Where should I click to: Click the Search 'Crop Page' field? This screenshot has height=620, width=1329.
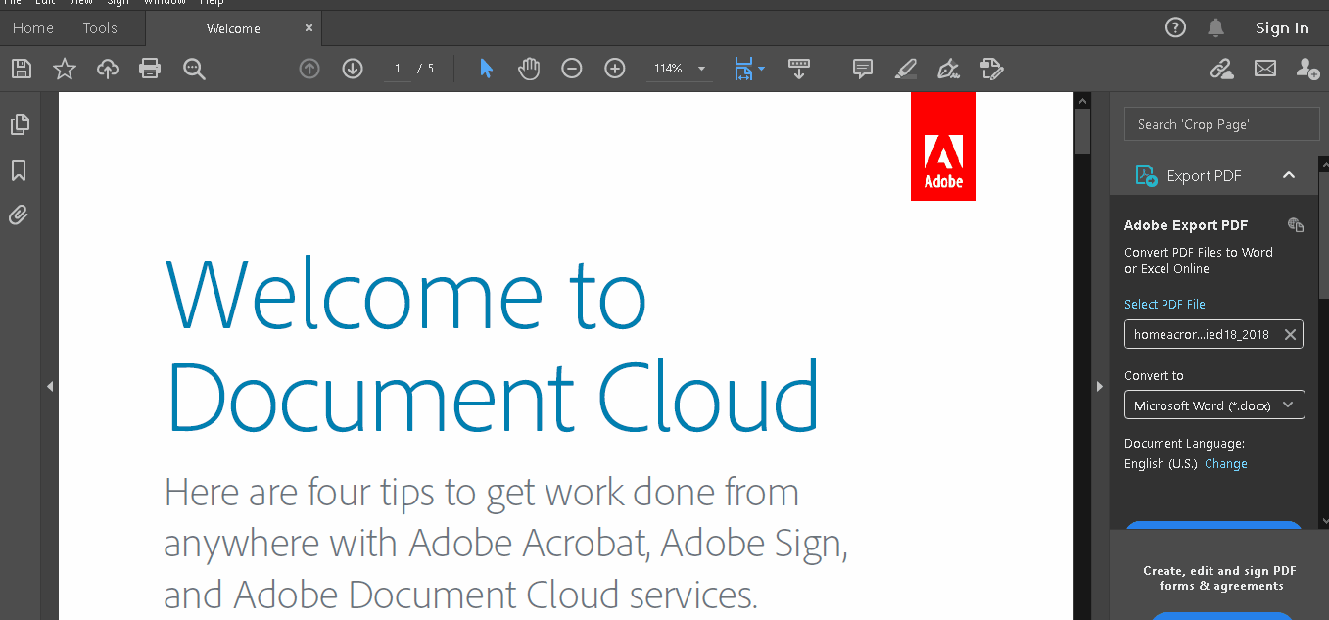(x=1221, y=124)
